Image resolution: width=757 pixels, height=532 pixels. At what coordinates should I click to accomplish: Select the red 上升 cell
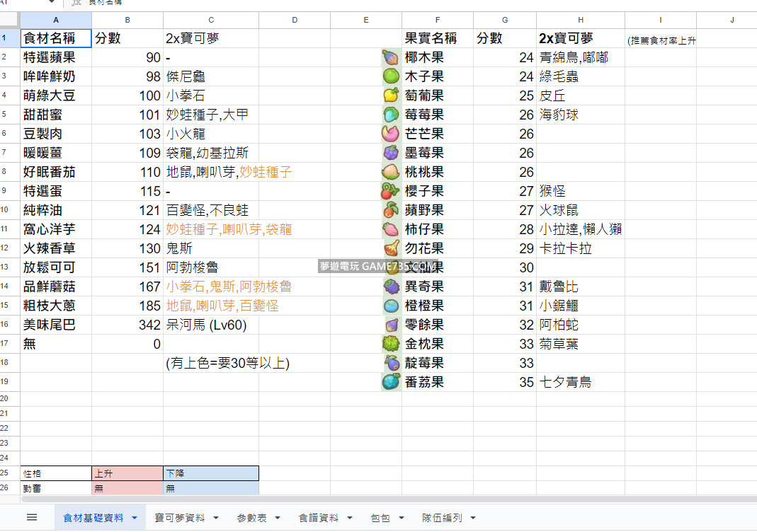tap(127, 473)
